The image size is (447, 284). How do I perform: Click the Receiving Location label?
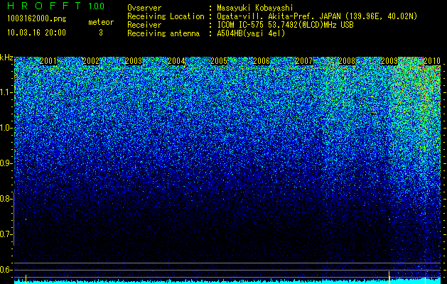pos(166,16)
